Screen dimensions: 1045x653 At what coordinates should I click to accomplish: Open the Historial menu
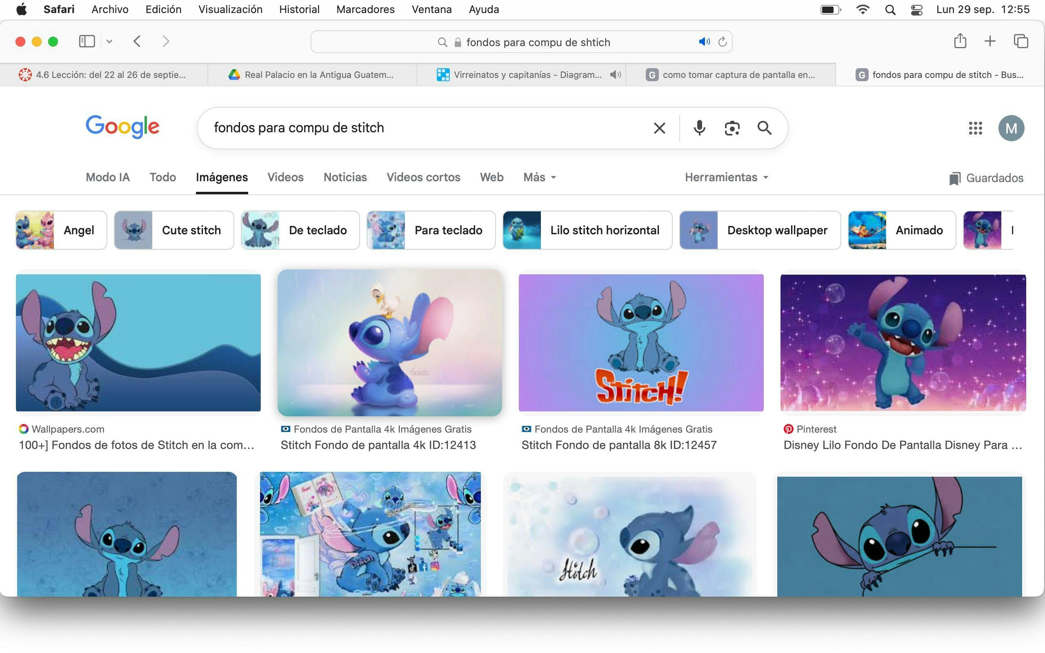[299, 9]
